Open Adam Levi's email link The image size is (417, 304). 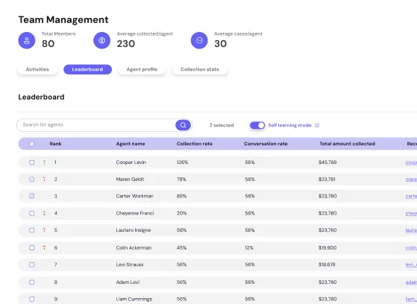tap(411, 282)
